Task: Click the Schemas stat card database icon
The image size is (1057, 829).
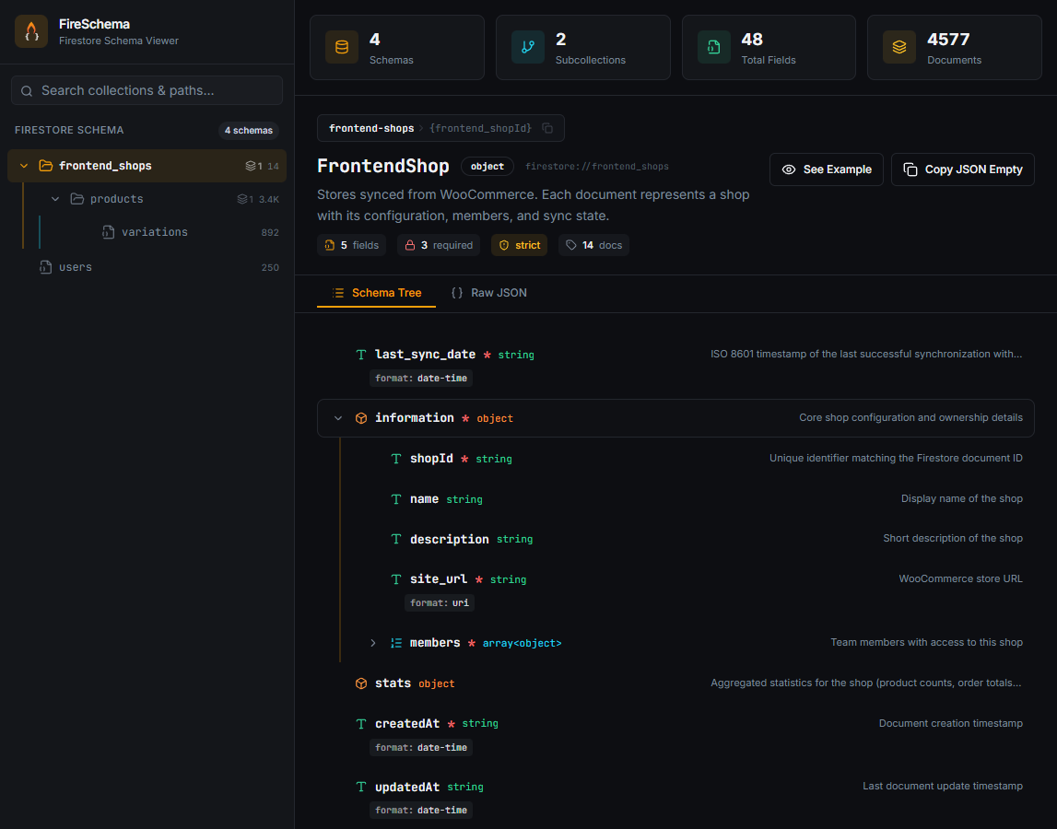Action: pyautogui.click(x=340, y=47)
